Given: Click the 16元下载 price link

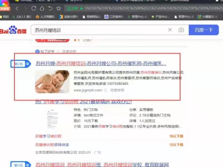Looking at the screenshot, I should coord(176,136).
